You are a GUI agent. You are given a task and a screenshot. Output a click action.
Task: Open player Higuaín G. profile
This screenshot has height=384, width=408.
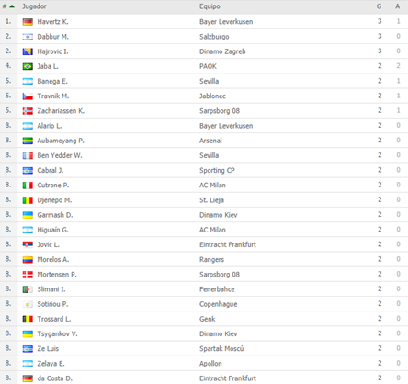(x=52, y=230)
